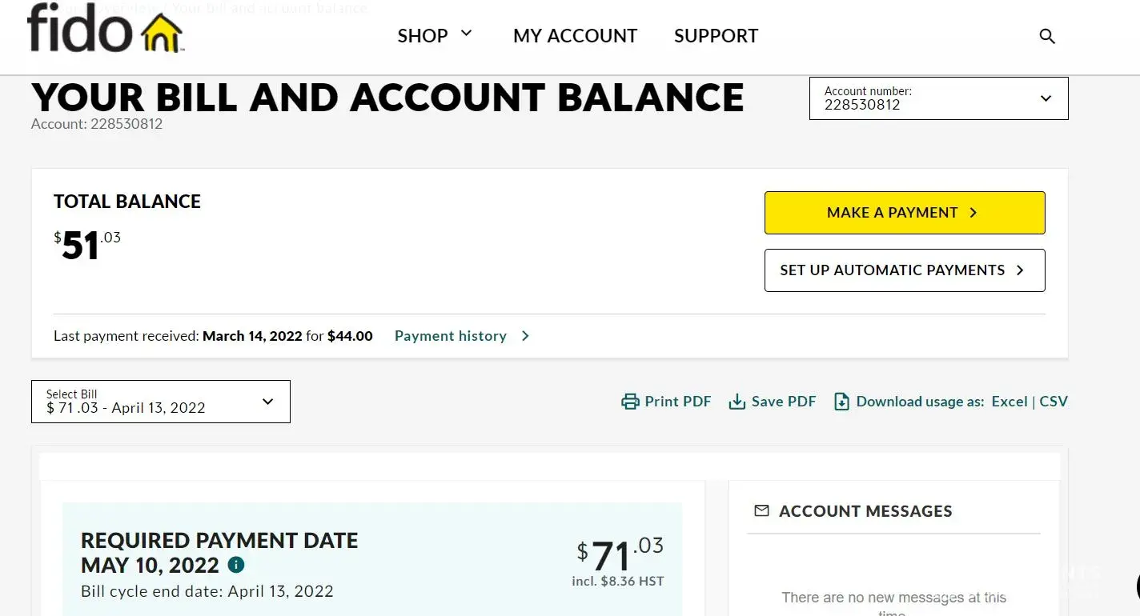Click the download usage file icon

841,402
